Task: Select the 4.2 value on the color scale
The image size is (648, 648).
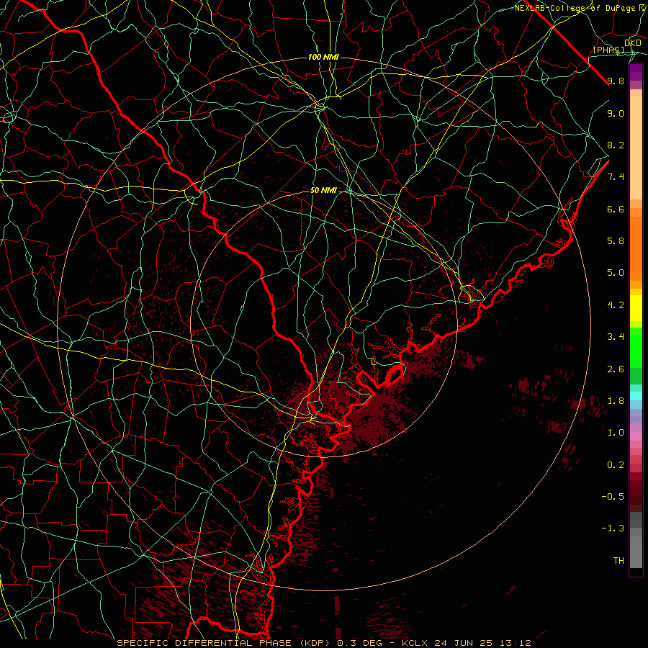Action: [x=616, y=305]
